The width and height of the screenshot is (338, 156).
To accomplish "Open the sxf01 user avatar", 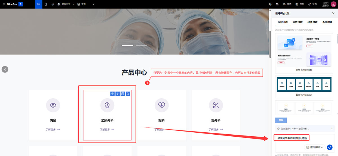I will pos(333,4).
